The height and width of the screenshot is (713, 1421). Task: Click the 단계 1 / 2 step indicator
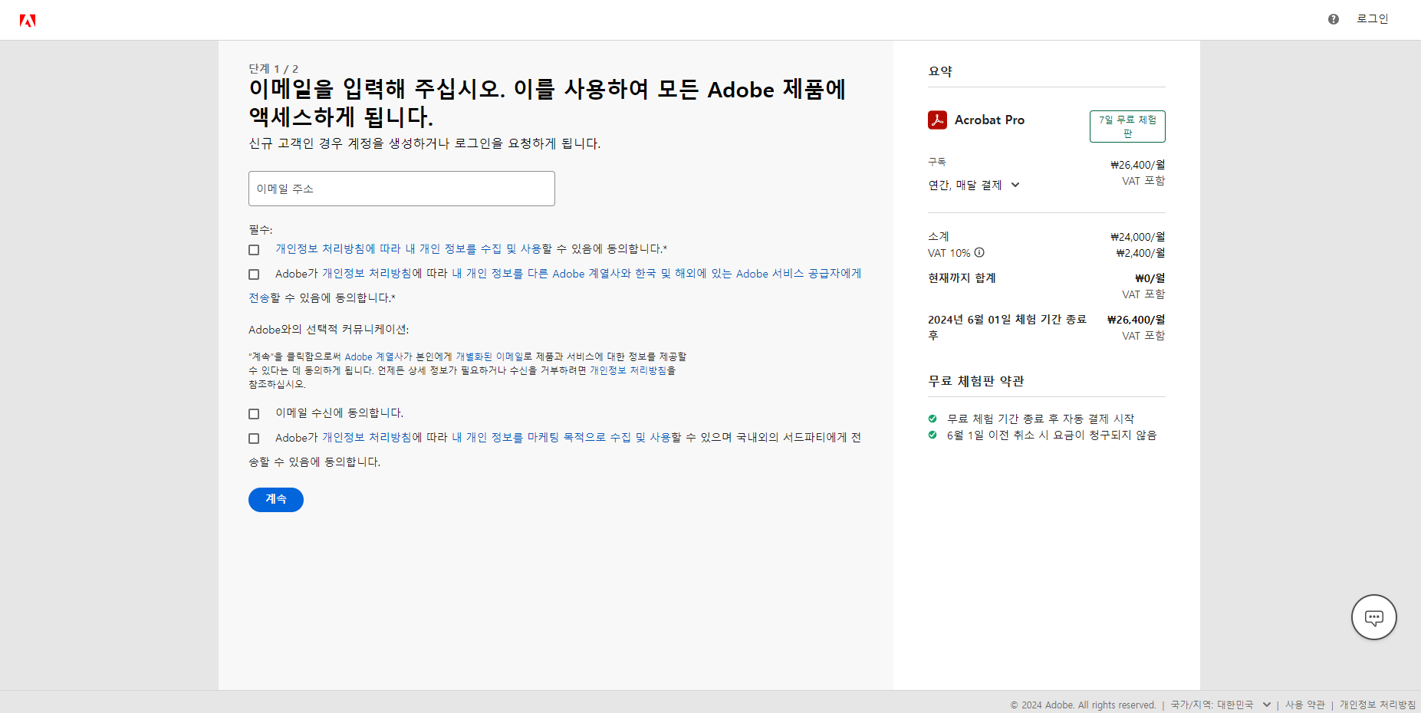[x=274, y=69]
